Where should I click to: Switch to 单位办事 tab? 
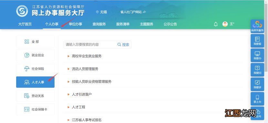tap(75, 24)
